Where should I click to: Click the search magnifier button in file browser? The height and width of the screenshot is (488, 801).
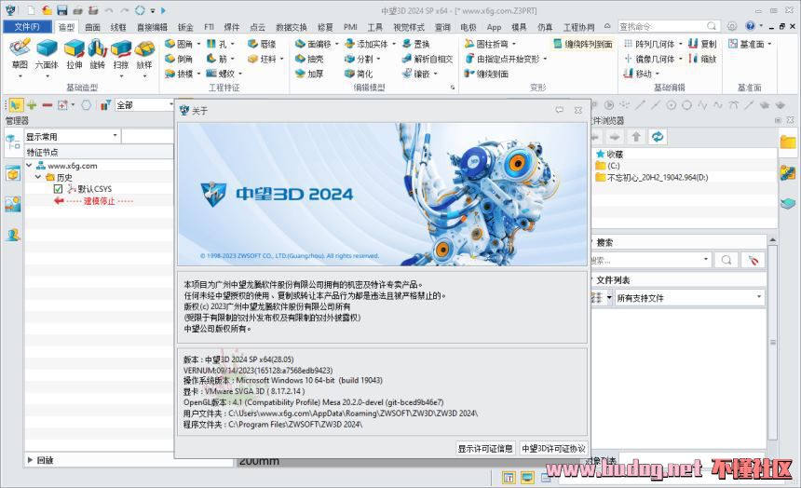pyautogui.click(x=726, y=260)
